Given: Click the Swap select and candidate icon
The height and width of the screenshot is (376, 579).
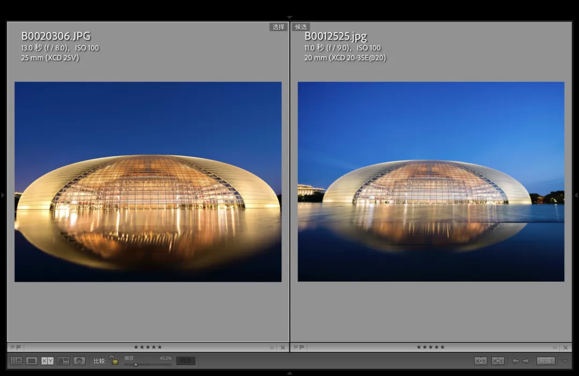Looking at the screenshot, I should pyautogui.click(x=480, y=361).
